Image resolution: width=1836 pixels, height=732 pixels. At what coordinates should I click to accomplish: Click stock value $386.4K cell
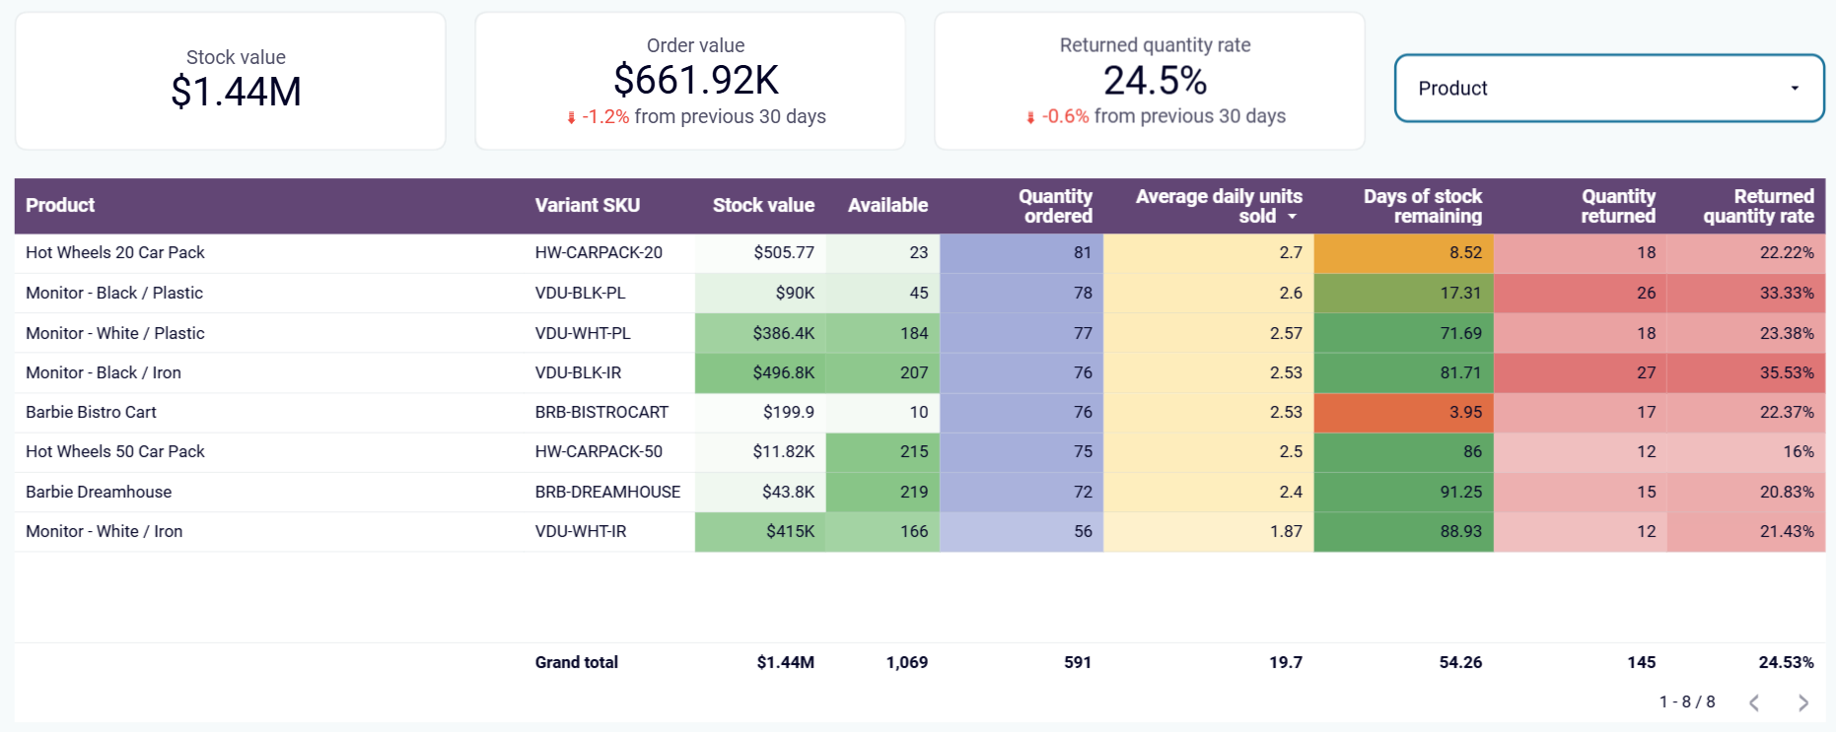tap(760, 333)
